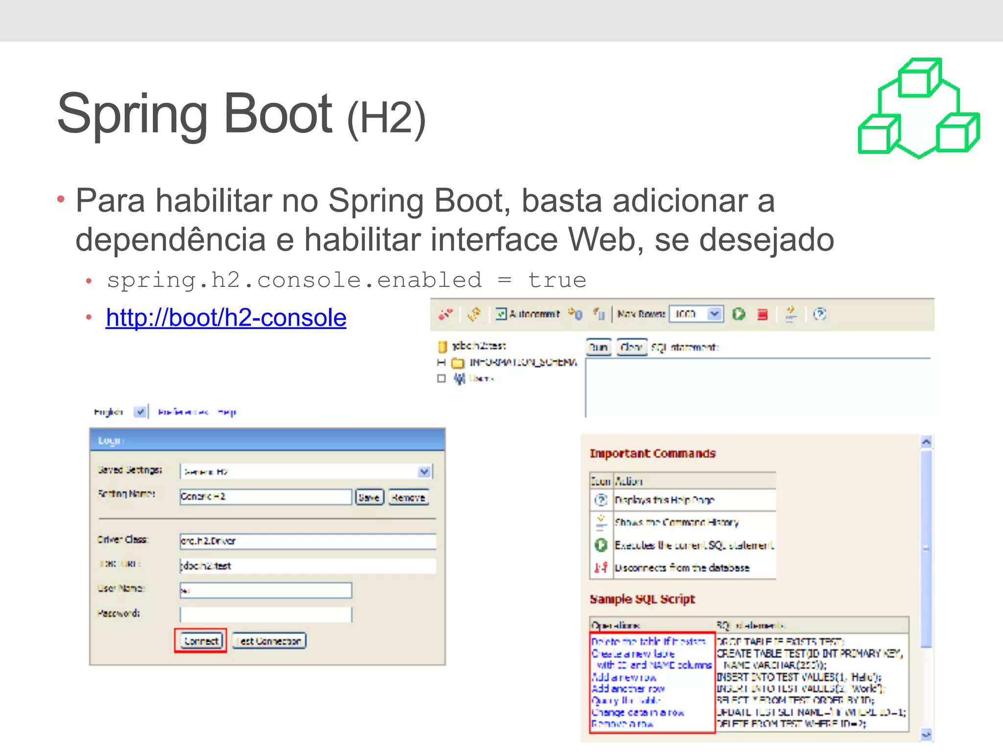Click the help panel vertical scrollbar thumb
This screenshot has width=1003, height=752.
926,548
